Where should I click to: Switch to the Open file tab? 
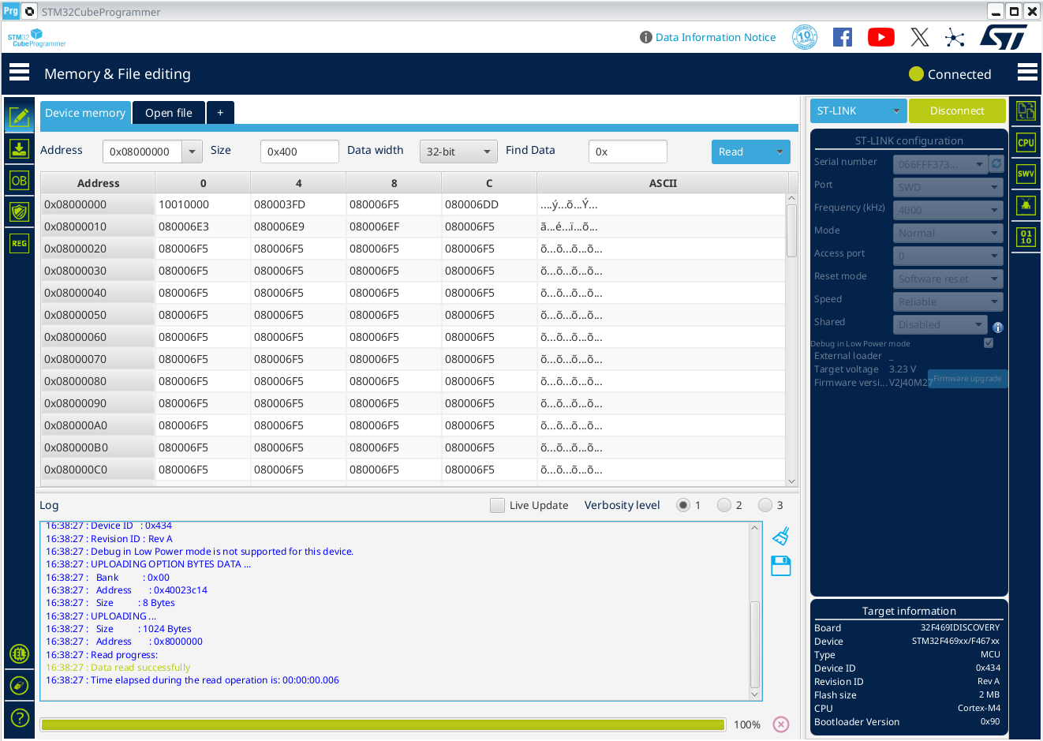168,113
